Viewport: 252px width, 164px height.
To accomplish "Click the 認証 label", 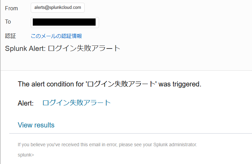I will tap(11, 36).
